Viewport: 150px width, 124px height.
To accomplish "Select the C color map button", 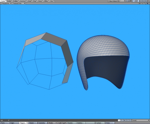I will pos(127,120).
